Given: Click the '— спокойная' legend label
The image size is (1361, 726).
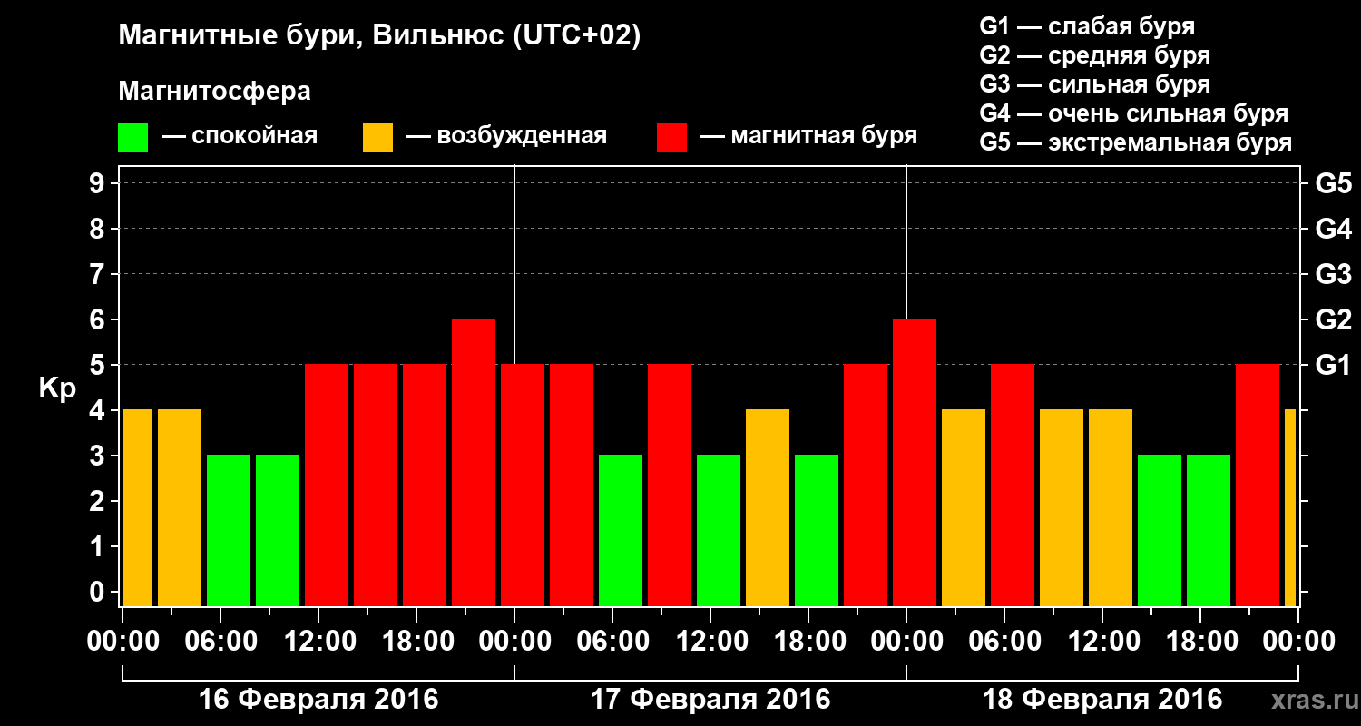Looking at the screenshot, I should tap(240, 137).
